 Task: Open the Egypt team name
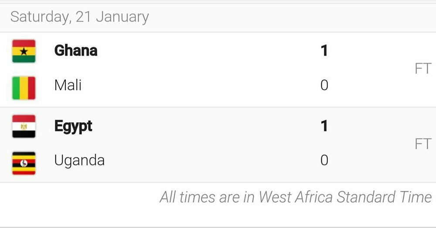pyautogui.click(x=73, y=127)
